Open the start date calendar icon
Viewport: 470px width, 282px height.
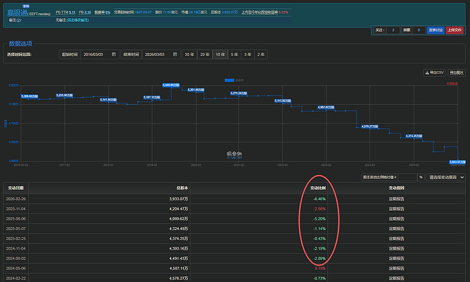point(113,55)
